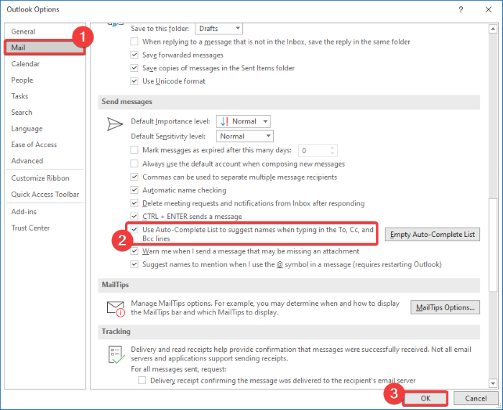Click Empty Auto-Complete List button
Image resolution: width=503 pixels, height=410 pixels.
(x=433, y=234)
